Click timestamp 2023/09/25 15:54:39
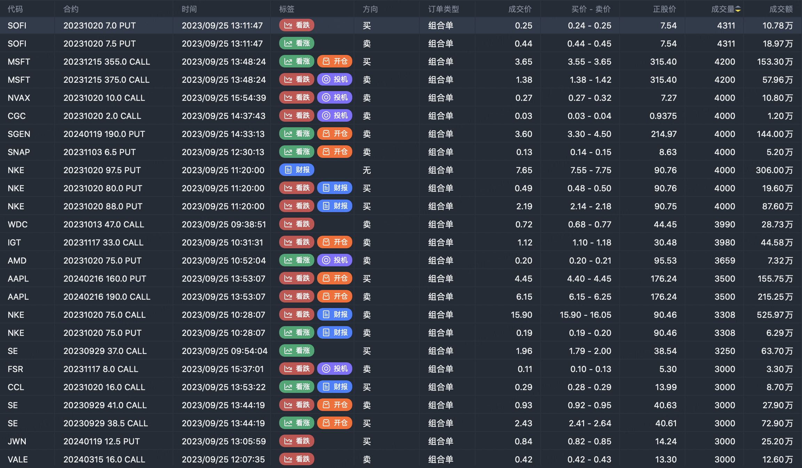The image size is (802, 468). click(x=224, y=98)
